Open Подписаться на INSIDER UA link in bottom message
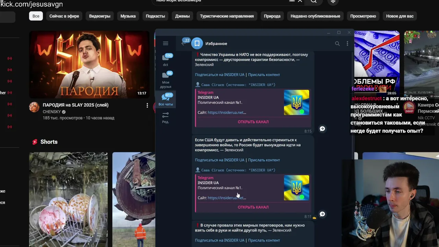The height and width of the screenshot is (247, 439). [x=219, y=240]
